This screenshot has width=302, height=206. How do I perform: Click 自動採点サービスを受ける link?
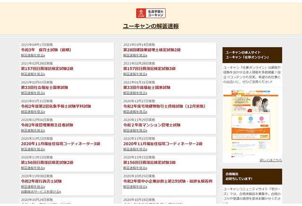pyautogui.click(x=41, y=191)
